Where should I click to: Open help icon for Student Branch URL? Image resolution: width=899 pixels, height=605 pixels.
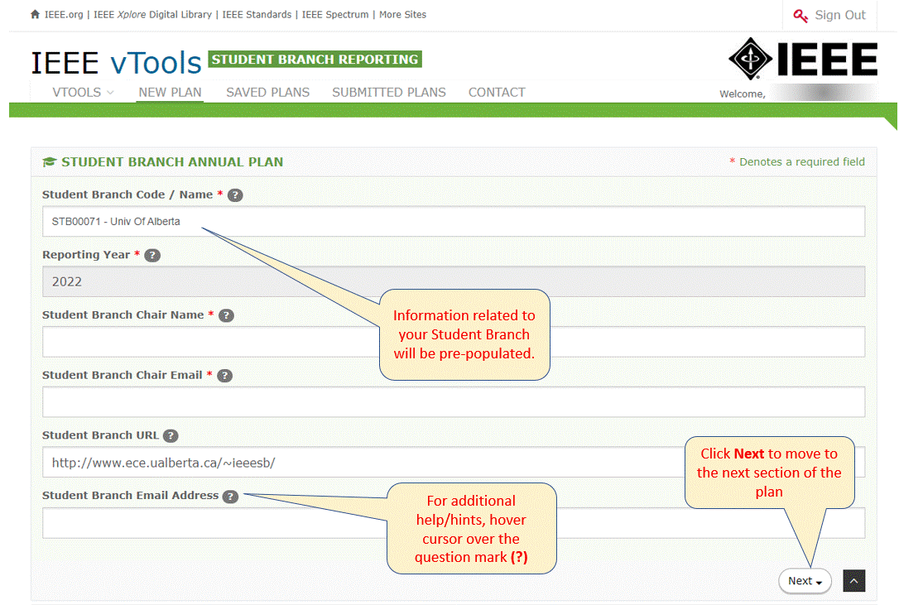click(x=171, y=436)
